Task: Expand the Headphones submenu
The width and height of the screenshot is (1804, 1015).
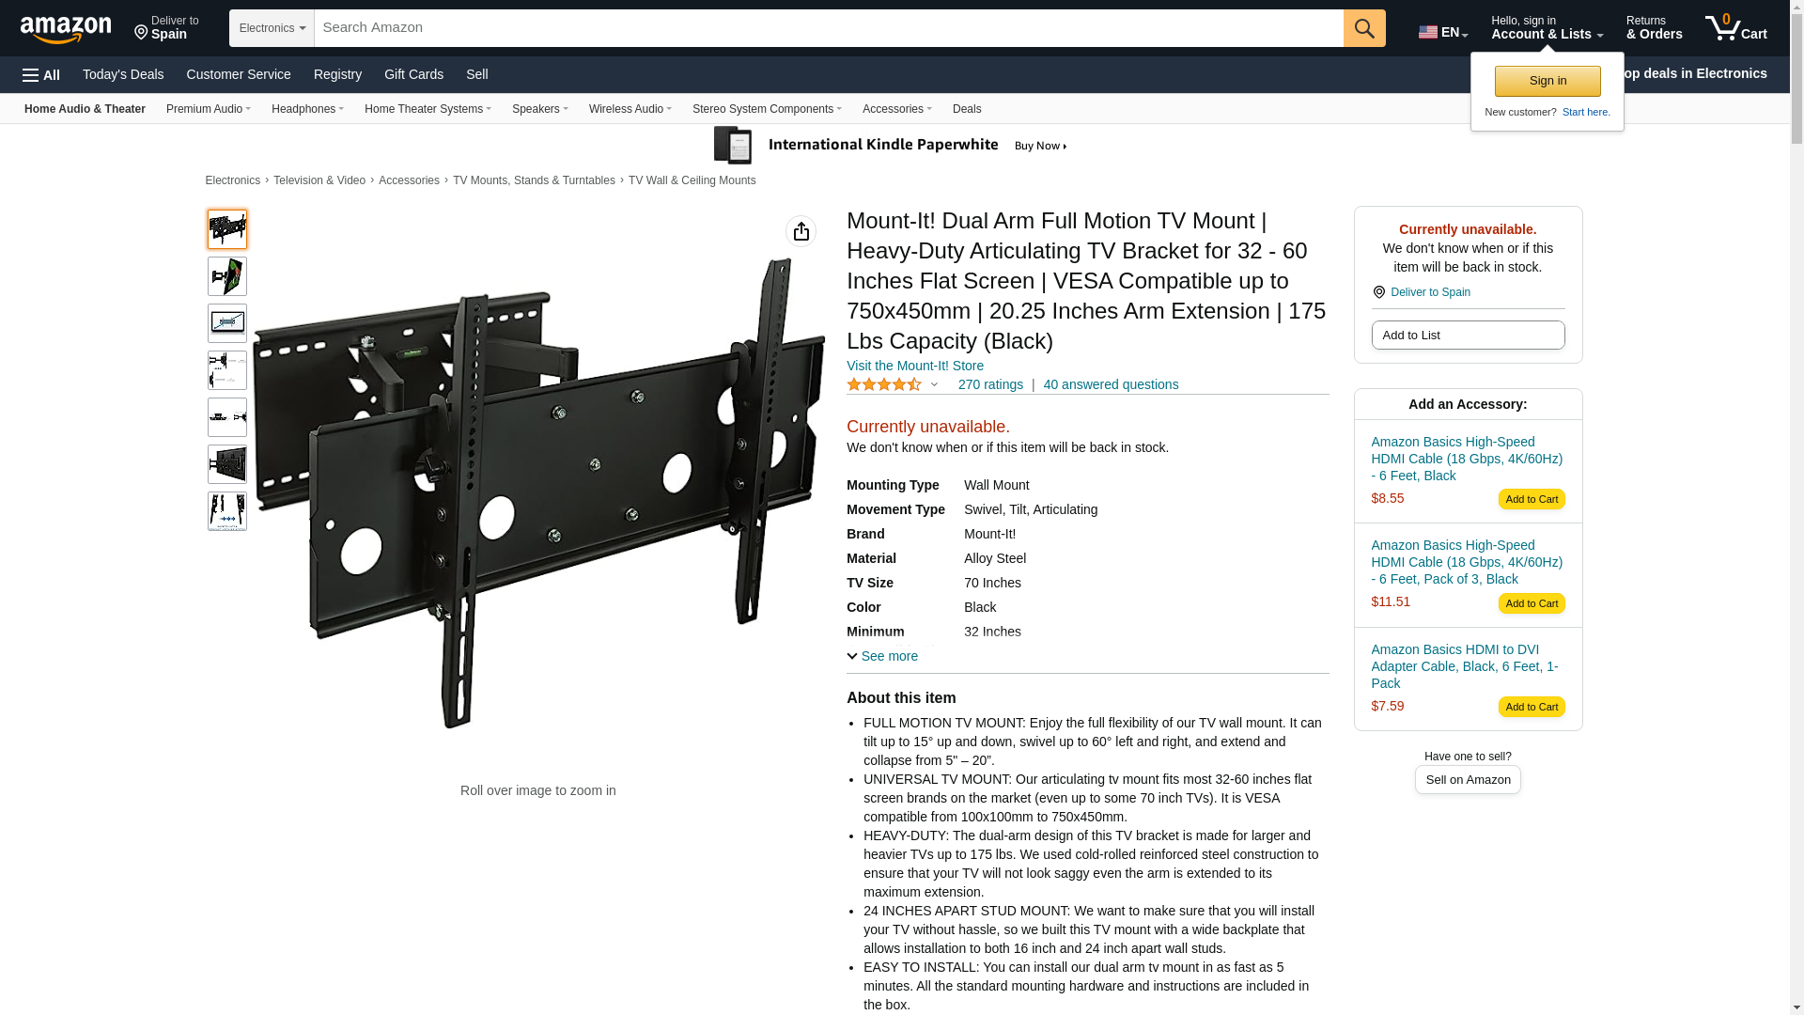Action: [307, 109]
